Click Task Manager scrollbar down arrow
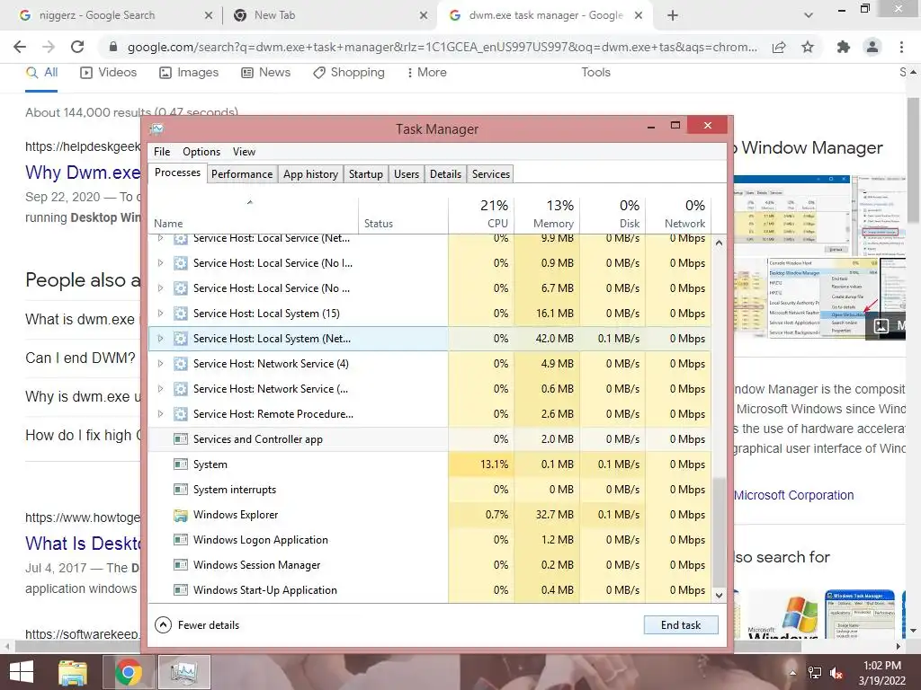The image size is (921, 690). pyautogui.click(x=719, y=595)
